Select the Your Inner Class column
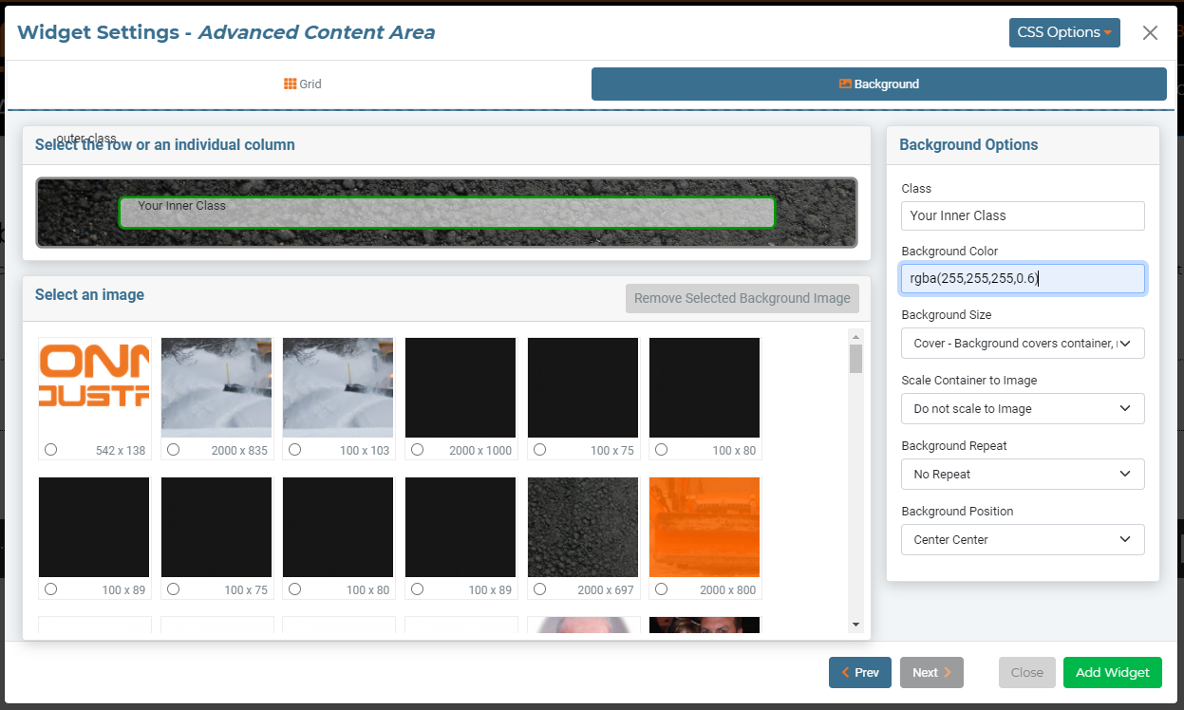This screenshot has height=710, width=1184. (447, 213)
